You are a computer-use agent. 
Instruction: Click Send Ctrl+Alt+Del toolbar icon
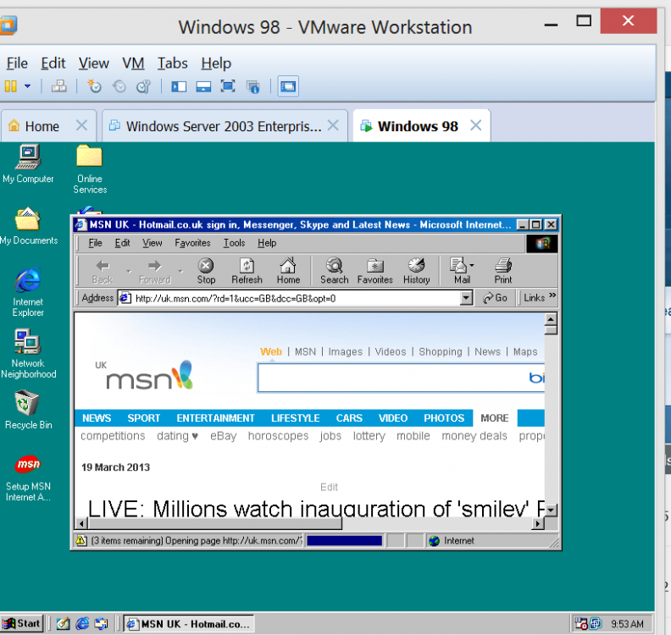point(59,86)
